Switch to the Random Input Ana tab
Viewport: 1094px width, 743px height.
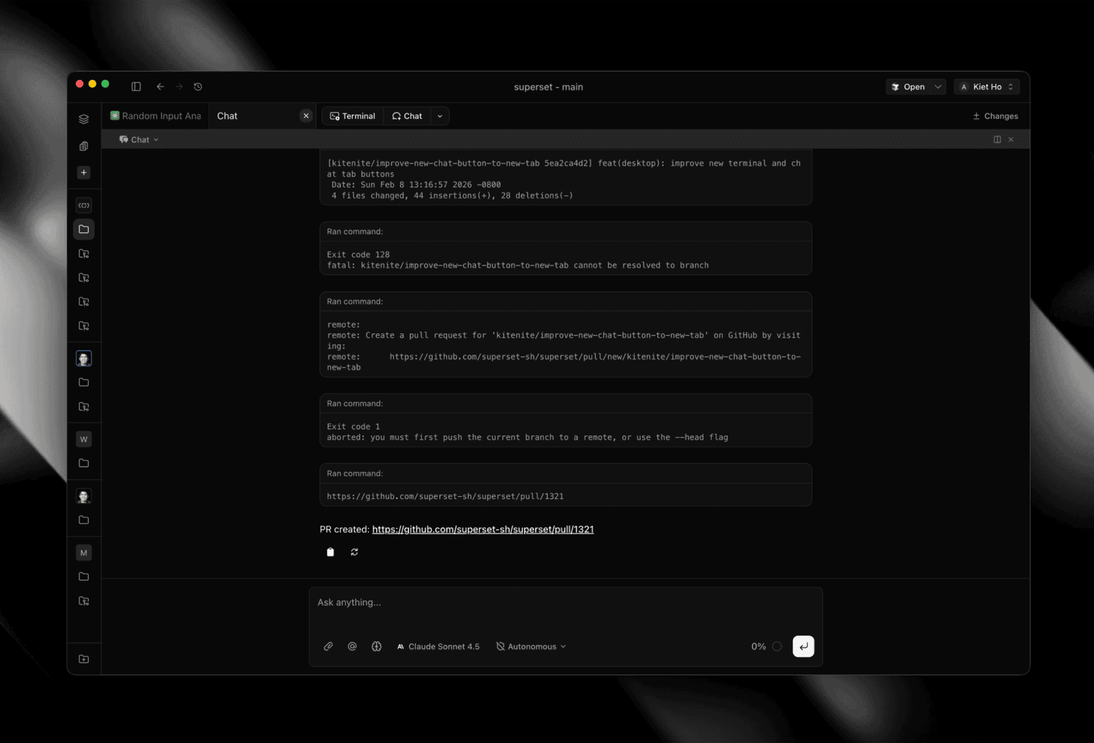(x=156, y=116)
